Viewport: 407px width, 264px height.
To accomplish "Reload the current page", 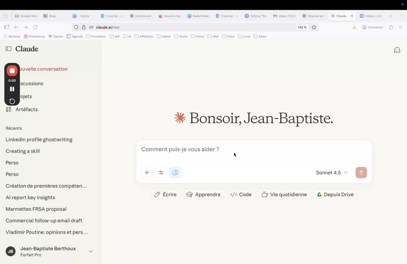I will click(x=36, y=27).
